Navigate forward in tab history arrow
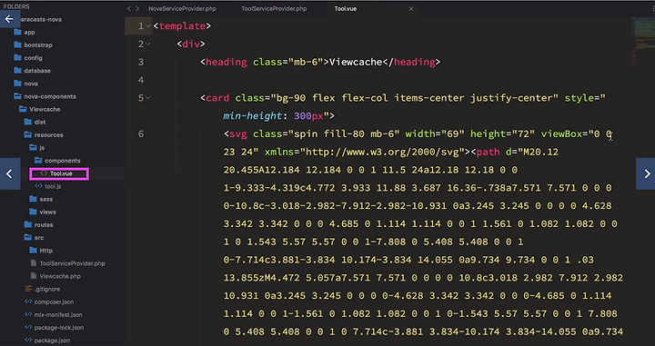655x346 pixels. [x=137, y=9]
